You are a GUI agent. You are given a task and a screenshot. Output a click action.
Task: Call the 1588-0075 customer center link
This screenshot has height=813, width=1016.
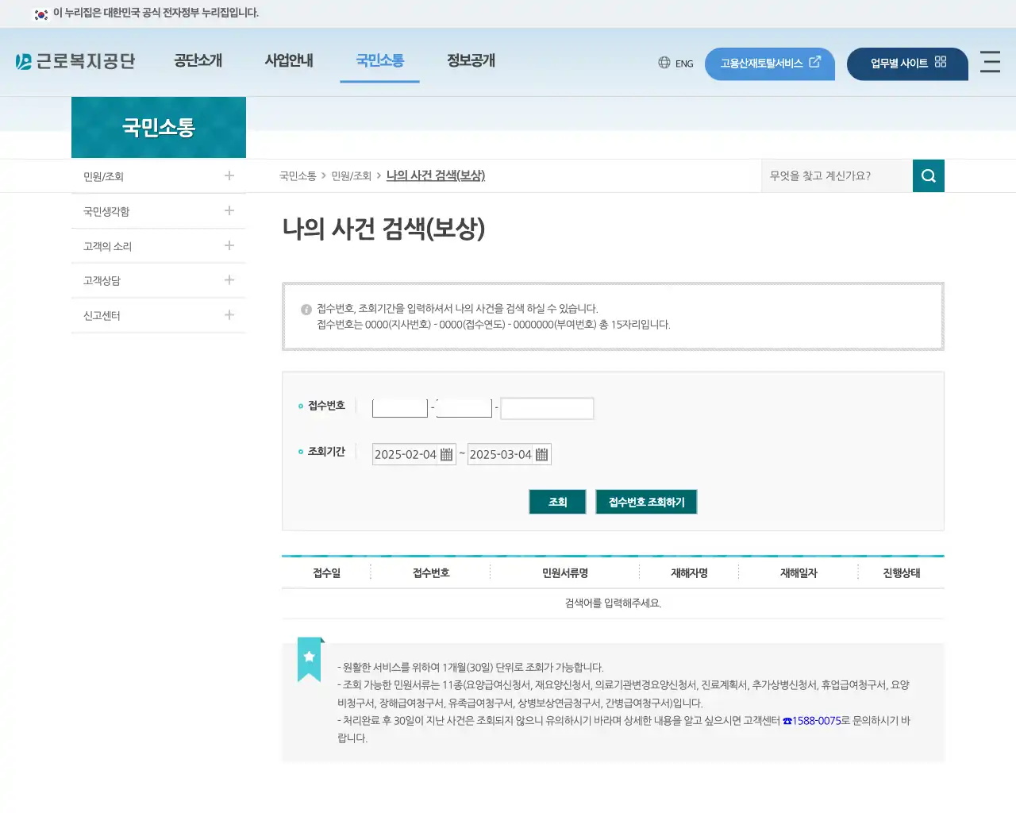[814, 720]
